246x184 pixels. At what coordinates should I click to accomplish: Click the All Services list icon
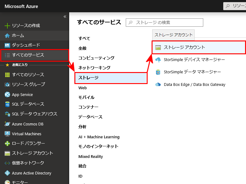point(7,55)
